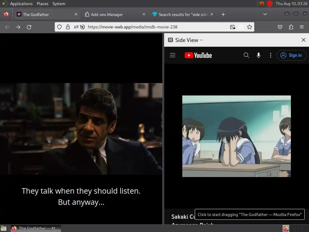Viewport: 309px width, 232px height.
Task: Switch to The Godfather tab
Action: 47,14
